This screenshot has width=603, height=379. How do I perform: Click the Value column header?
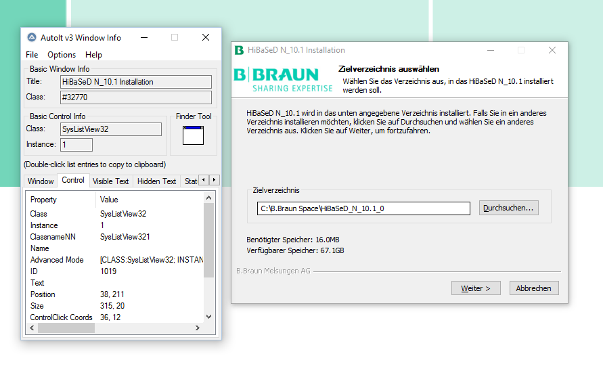150,200
